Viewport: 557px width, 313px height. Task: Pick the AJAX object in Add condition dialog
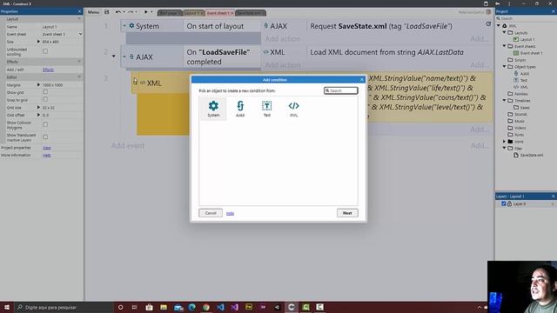coord(240,109)
